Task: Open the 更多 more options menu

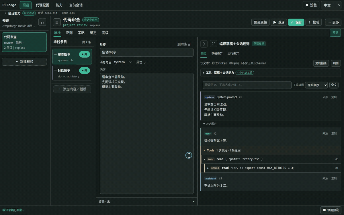Action: [x=333, y=22]
